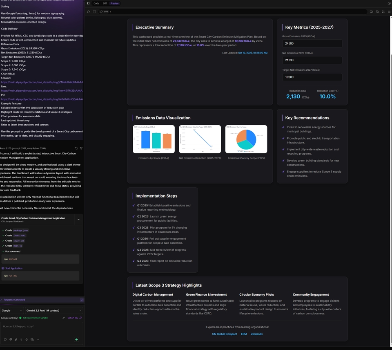Click the Start Application step
This screenshot has height=350, width=392.
click(12, 268)
